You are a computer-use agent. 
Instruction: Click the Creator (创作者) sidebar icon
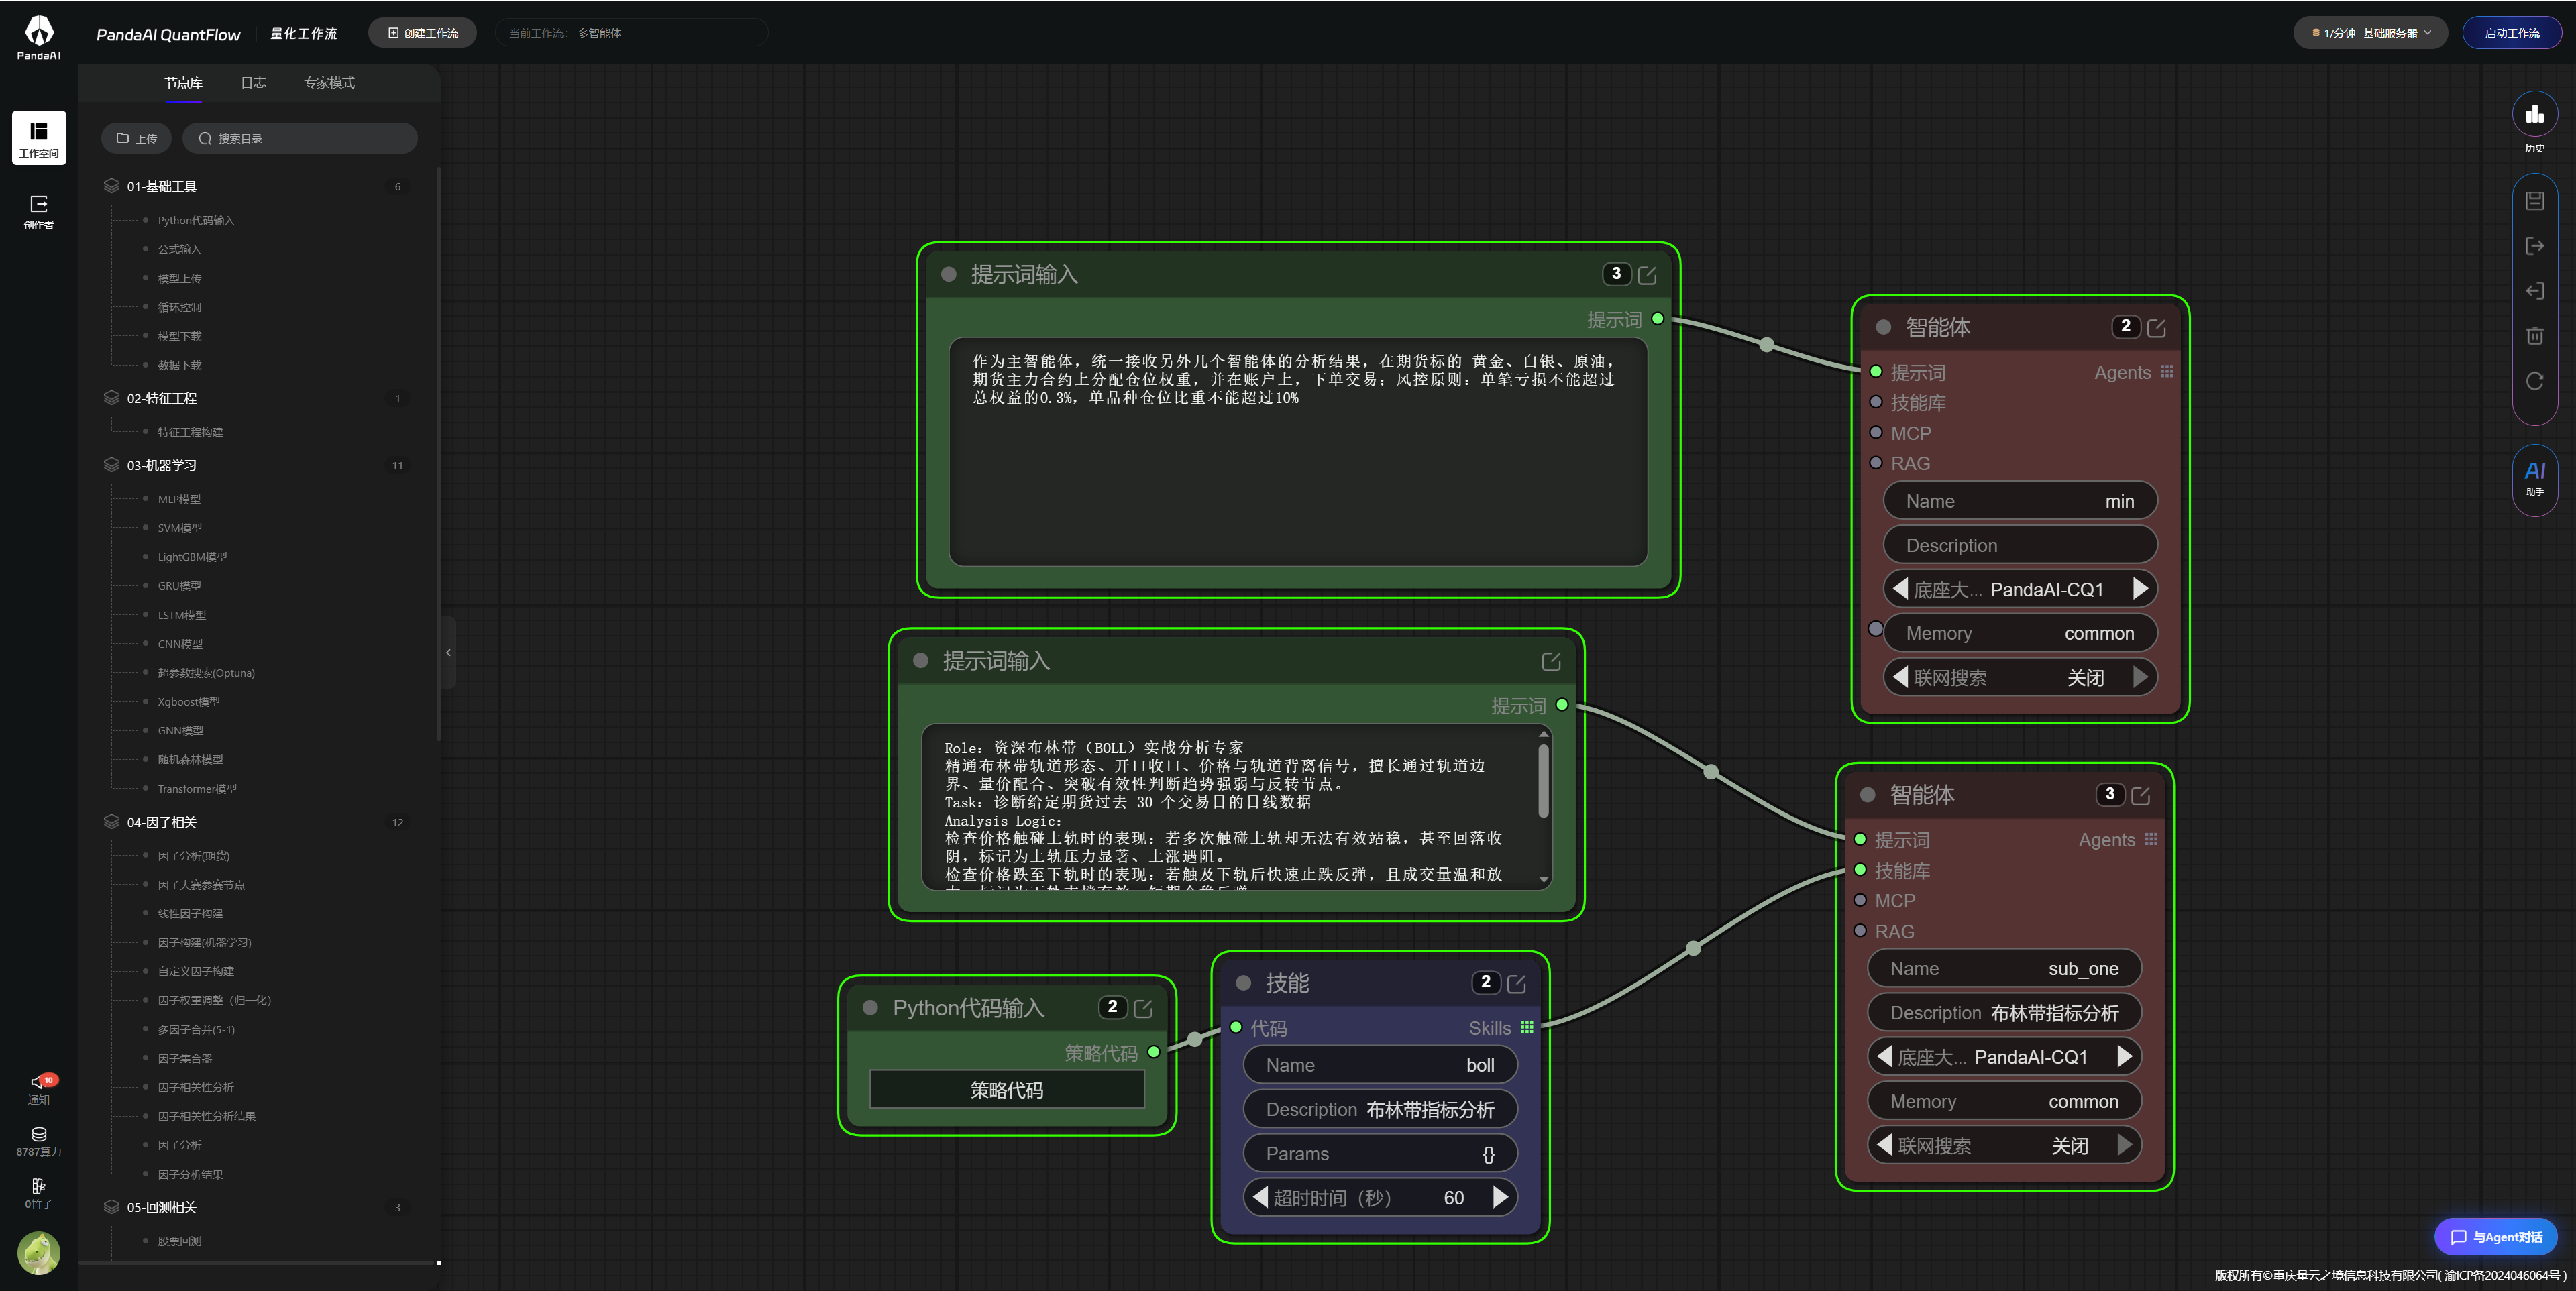tap(39, 211)
